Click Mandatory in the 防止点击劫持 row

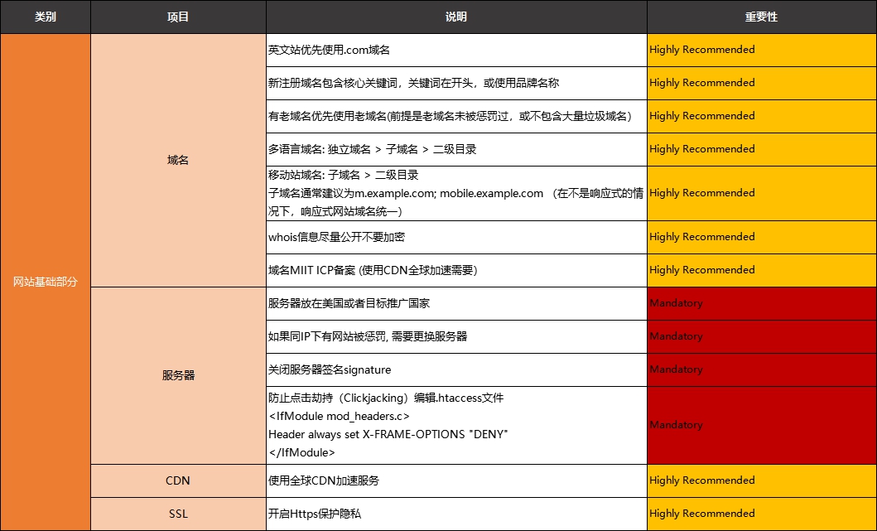762,425
